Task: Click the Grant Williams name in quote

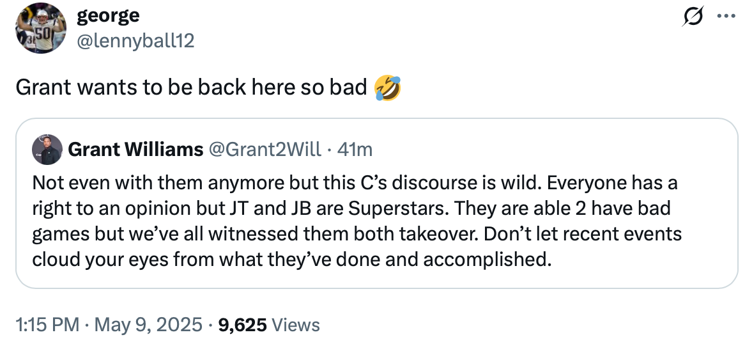Action: tap(135, 150)
